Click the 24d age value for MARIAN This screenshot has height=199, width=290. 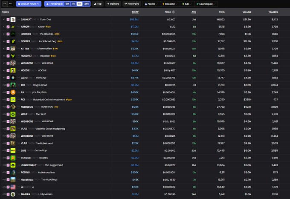pos(194,194)
